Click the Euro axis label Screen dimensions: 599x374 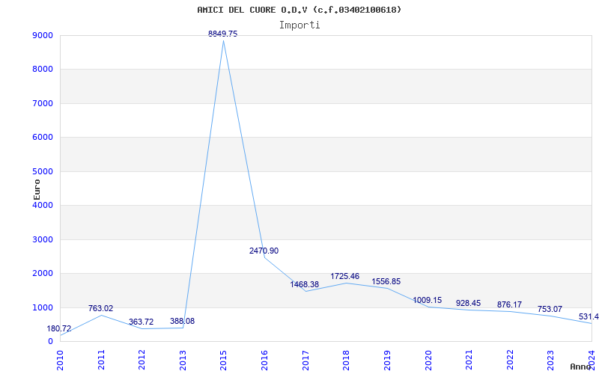pos(37,190)
